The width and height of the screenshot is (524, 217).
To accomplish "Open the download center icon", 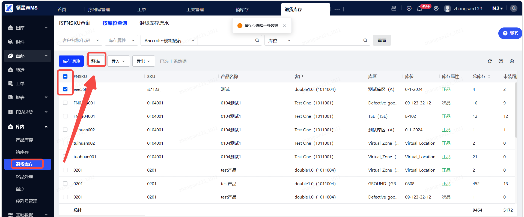I will coord(409,8).
